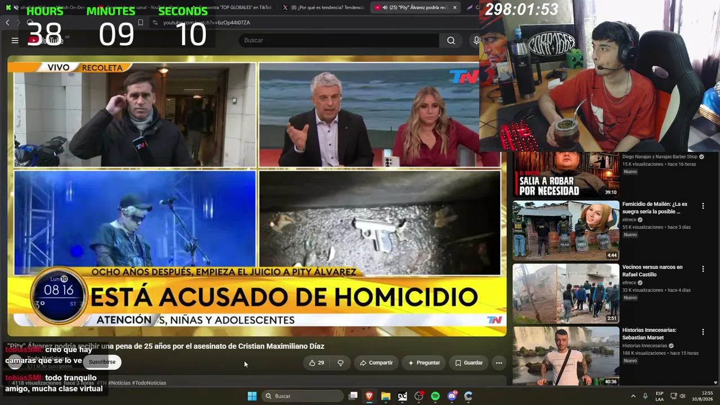
Task: Switch to the Kick Watch On-Demand tab
Action: [48, 7]
